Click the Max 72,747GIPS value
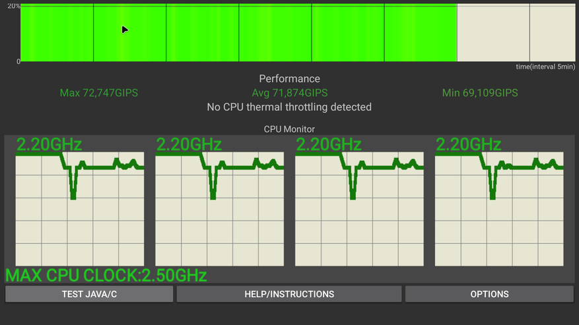The height and width of the screenshot is (325, 579). [x=99, y=93]
